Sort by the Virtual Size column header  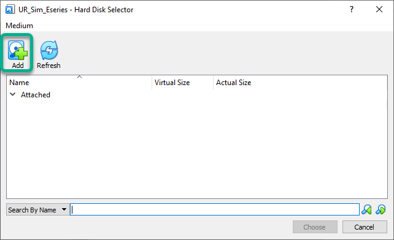[x=172, y=83]
